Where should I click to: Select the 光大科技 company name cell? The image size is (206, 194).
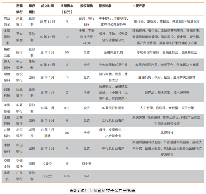coord(7,65)
